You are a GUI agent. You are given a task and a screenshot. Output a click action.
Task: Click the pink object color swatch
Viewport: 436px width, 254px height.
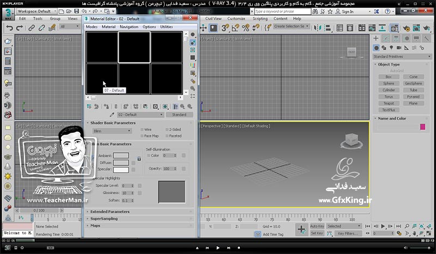point(423,127)
